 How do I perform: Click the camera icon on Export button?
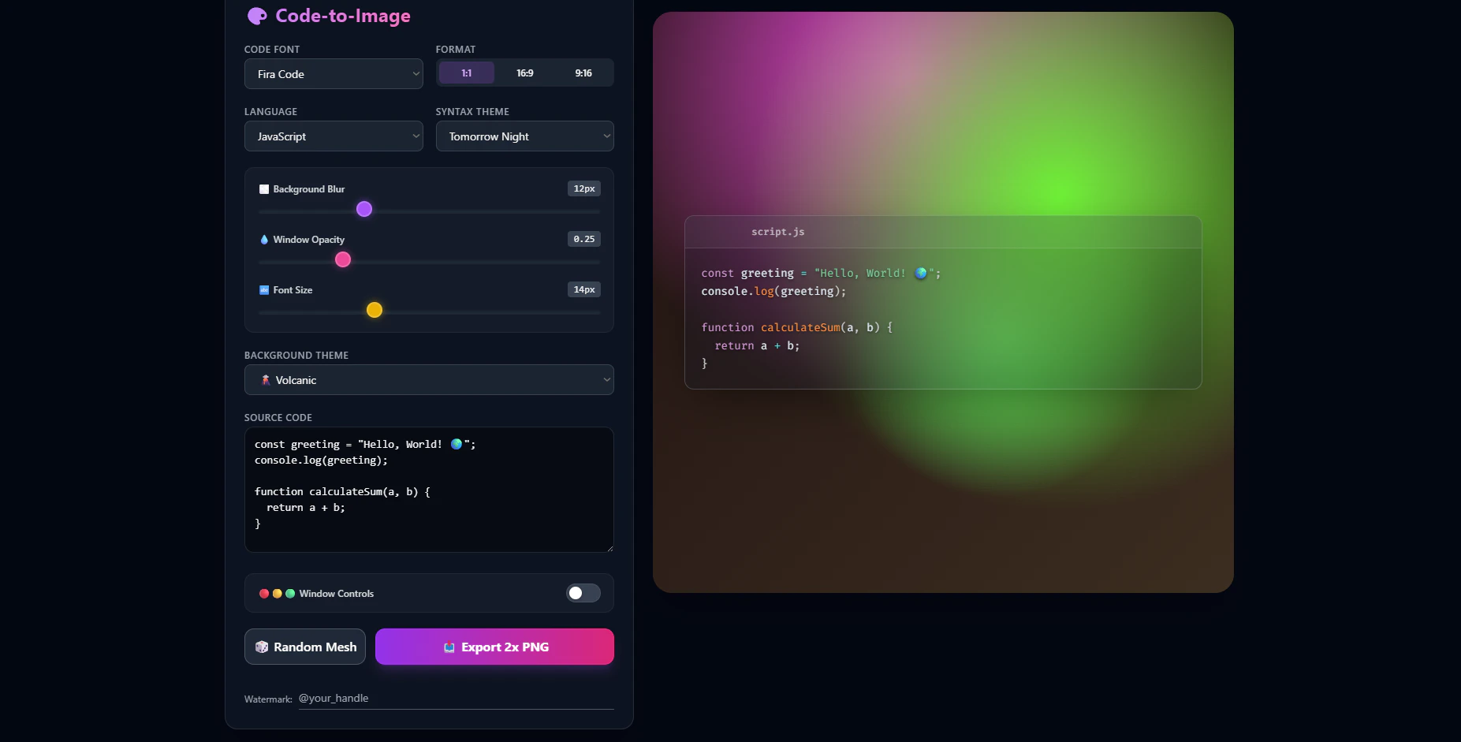[449, 647]
